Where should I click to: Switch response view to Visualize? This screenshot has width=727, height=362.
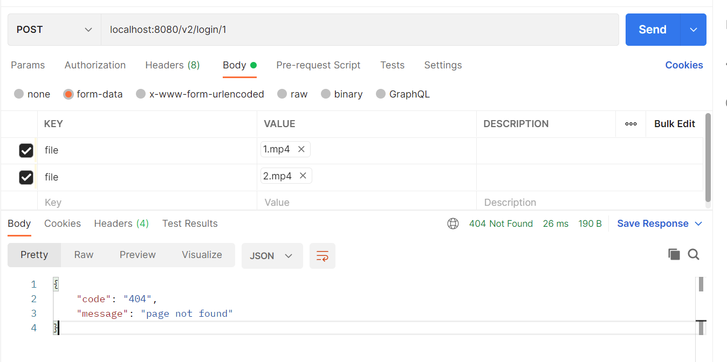coord(202,255)
